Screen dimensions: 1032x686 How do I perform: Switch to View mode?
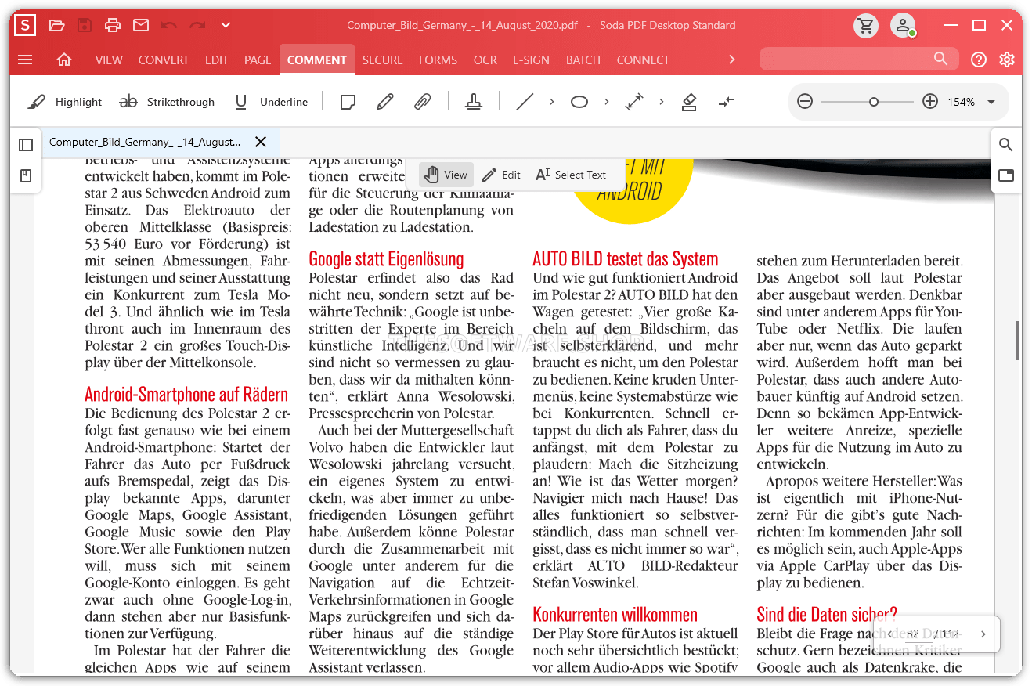tap(446, 175)
